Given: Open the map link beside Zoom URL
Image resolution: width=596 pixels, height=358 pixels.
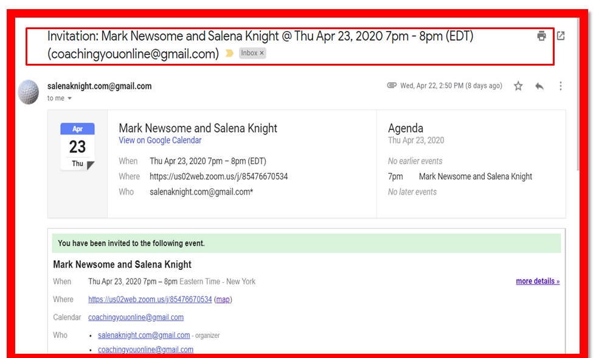Looking at the screenshot, I should click(x=223, y=300).
